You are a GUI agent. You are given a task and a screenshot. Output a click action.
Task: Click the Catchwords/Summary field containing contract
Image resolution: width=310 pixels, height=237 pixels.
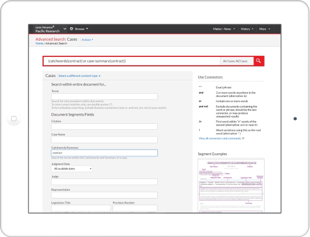(105, 153)
